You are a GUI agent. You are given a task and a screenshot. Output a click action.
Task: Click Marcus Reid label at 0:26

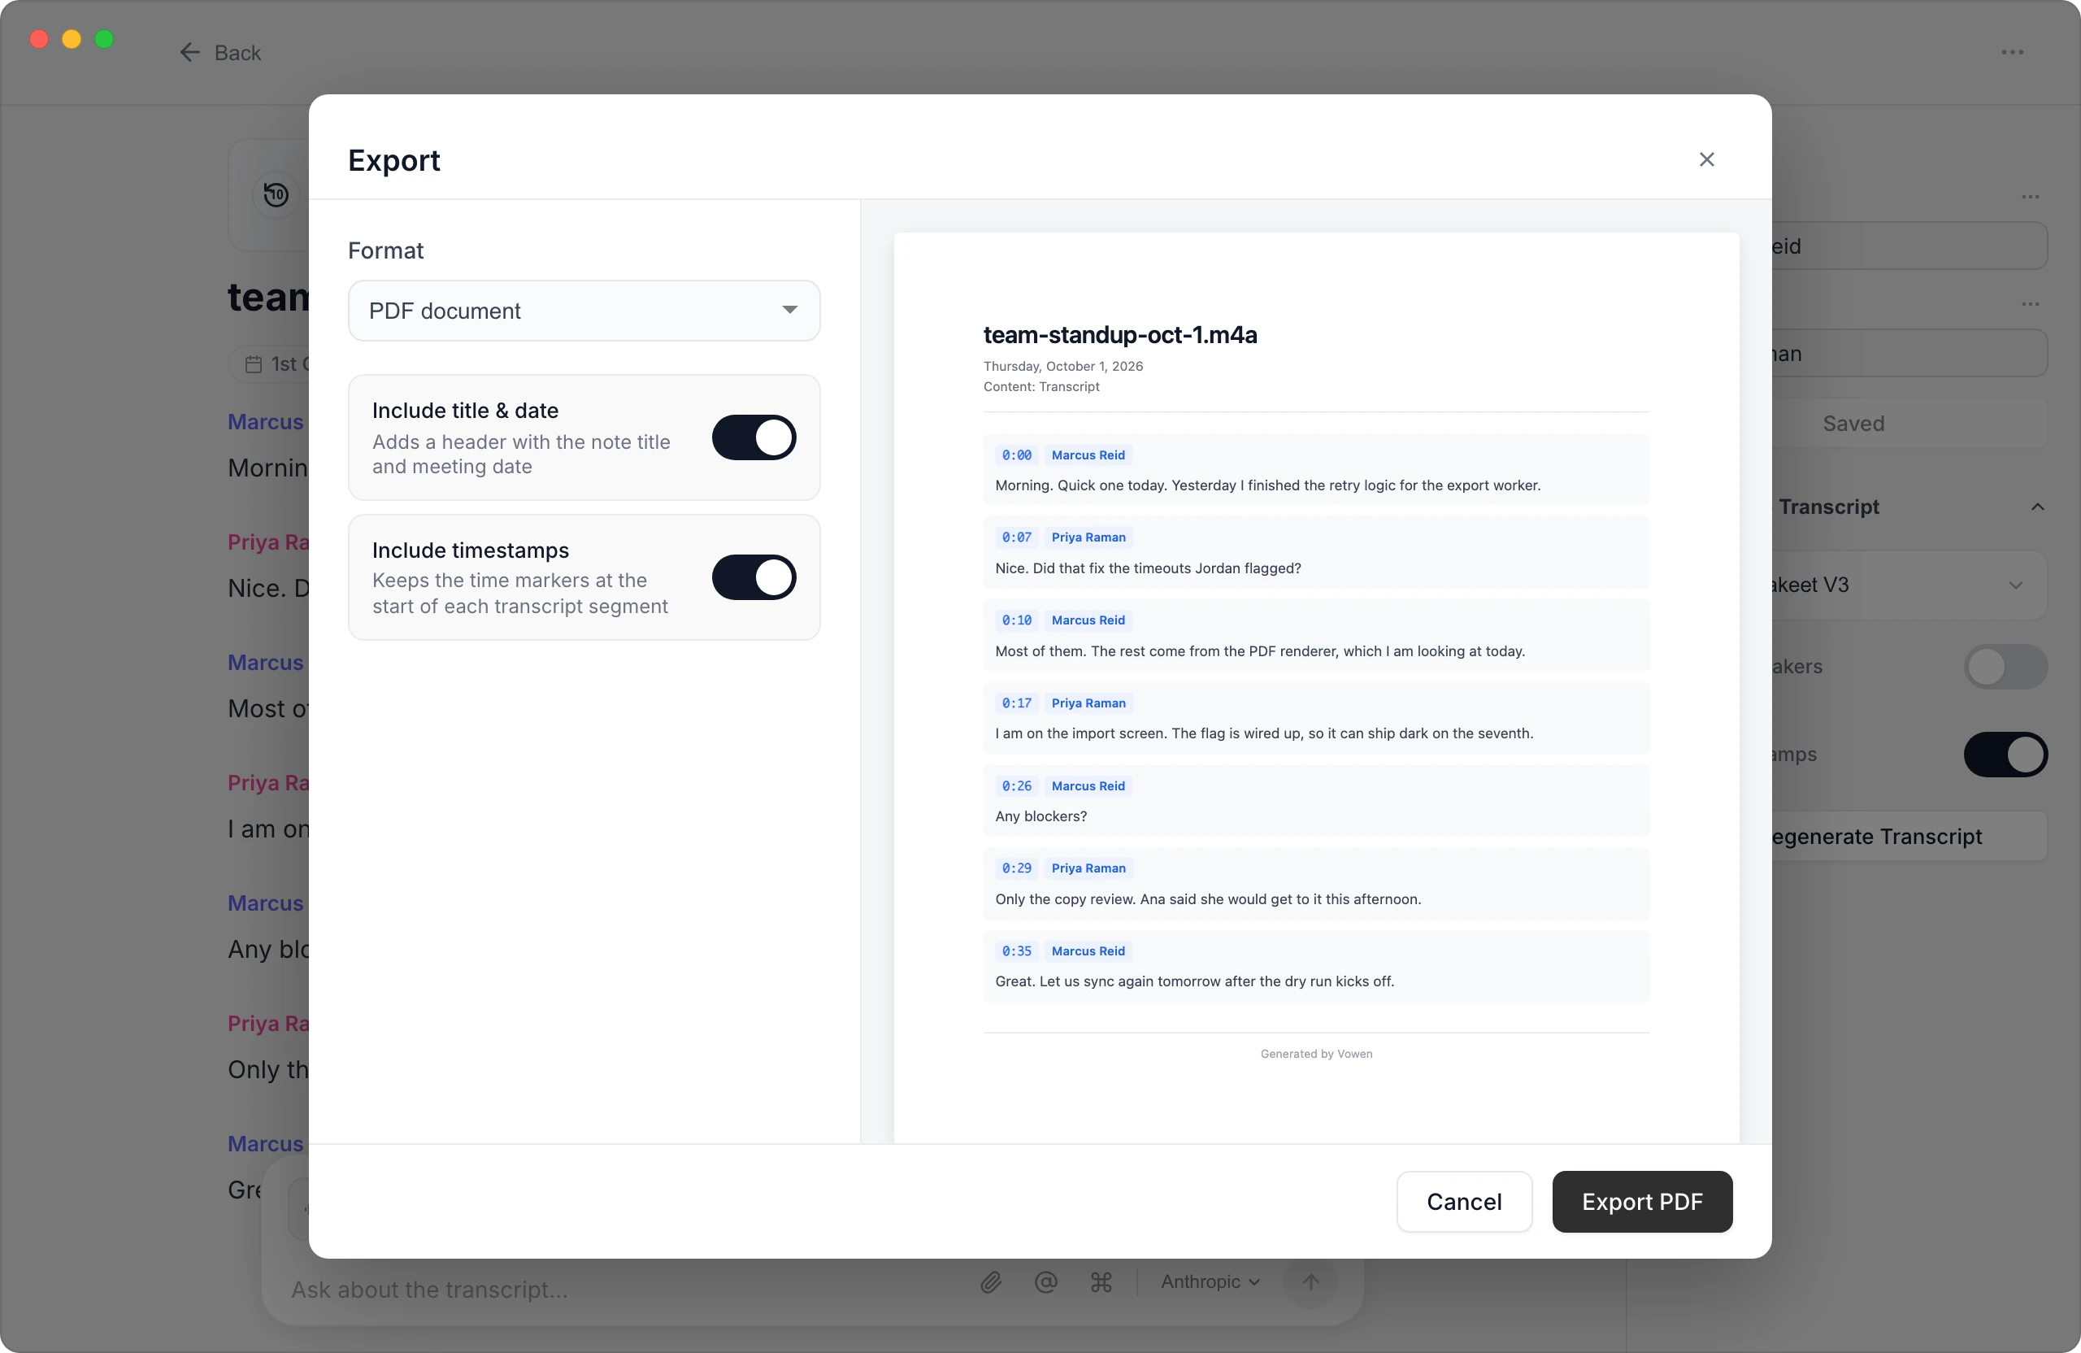point(1088,786)
